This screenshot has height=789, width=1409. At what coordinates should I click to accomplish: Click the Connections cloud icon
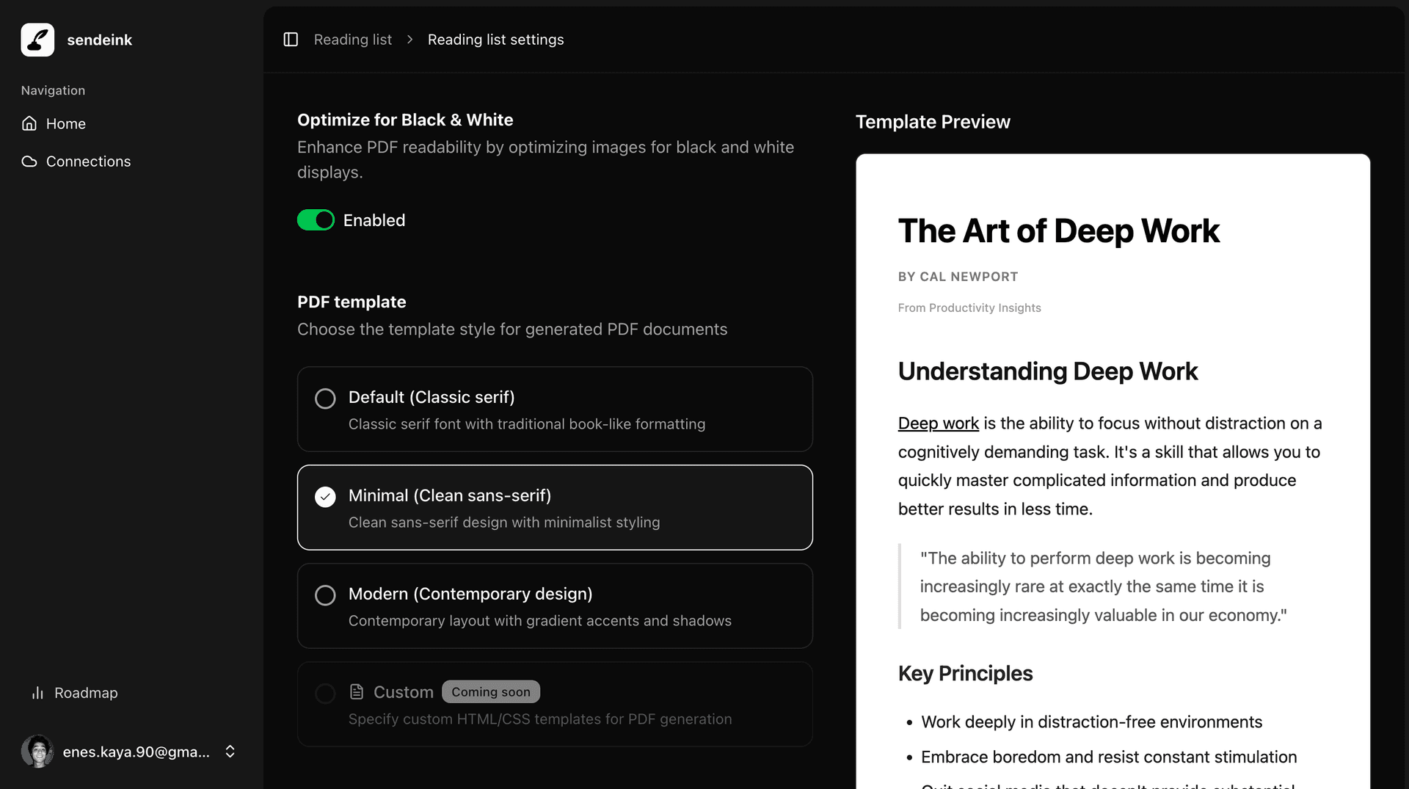29,161
